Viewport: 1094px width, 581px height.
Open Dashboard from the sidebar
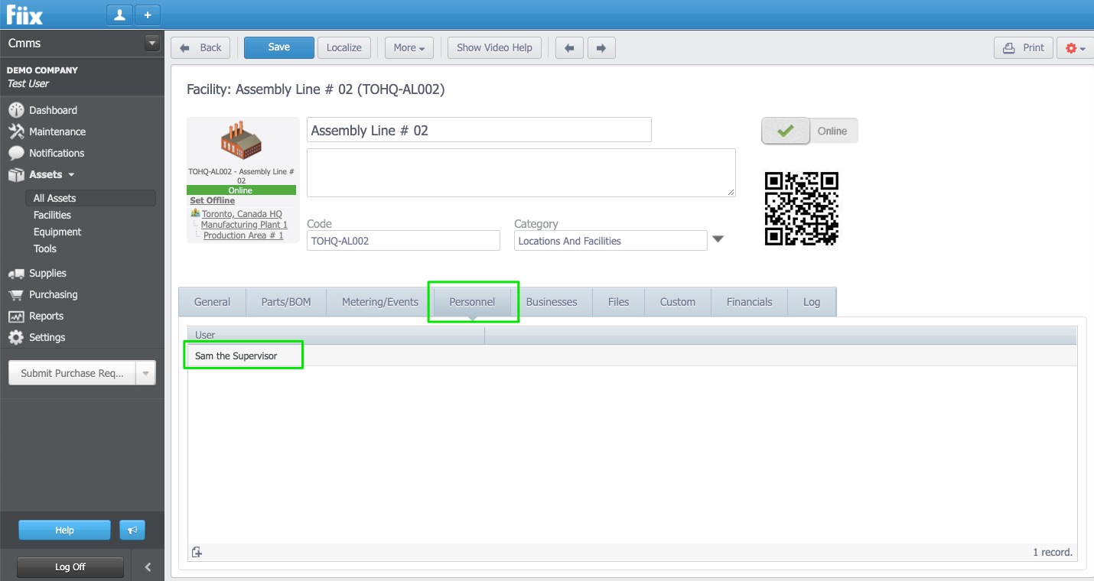[53, 110]
